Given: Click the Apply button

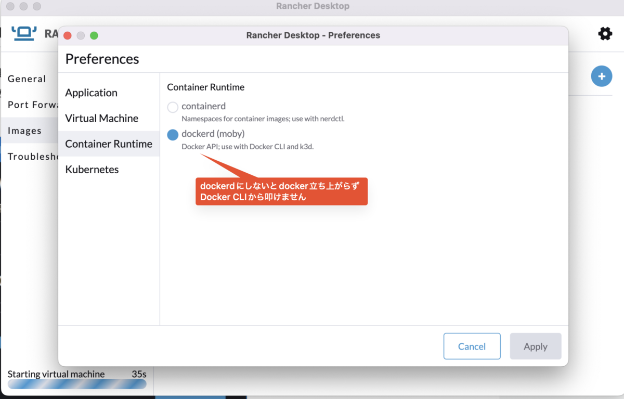Looking at the screenshot, I should (x=536, y=346).
